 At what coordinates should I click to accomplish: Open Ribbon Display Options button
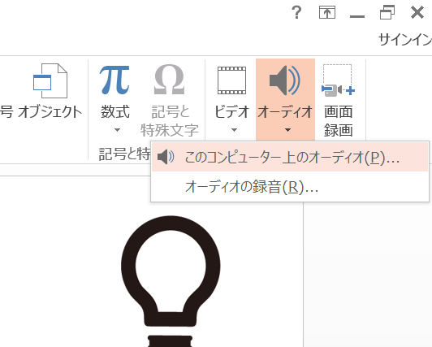[327, 12]
